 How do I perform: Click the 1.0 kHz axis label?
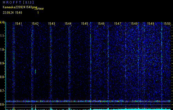[2, 50]
